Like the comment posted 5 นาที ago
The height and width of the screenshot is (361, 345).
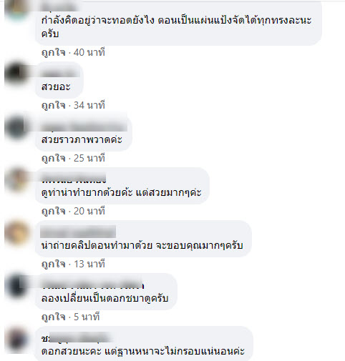(x=54, y=317)
